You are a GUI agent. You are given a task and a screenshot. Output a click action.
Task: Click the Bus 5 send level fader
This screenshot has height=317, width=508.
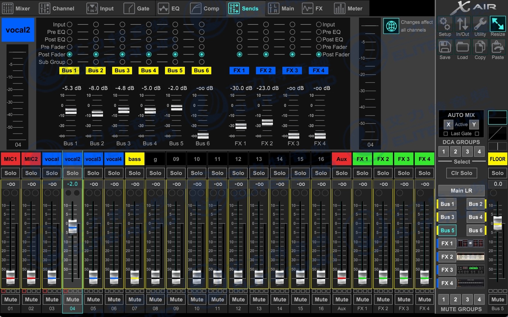tap(176, 108)
